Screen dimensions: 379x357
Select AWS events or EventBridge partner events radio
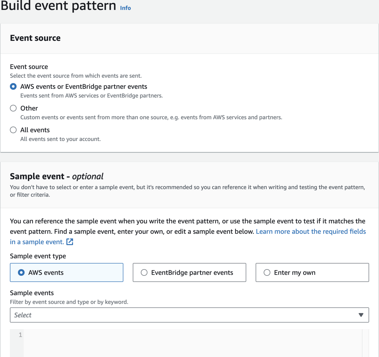tap(13, 86)
